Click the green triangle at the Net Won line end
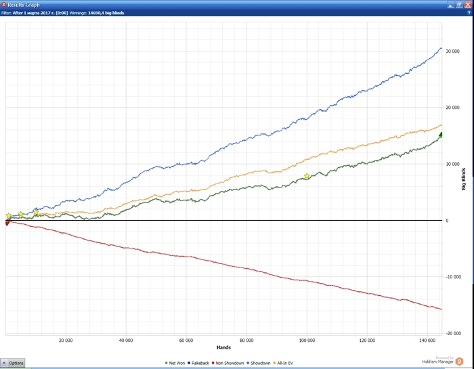The image size is (474, 369). [441, 134]
